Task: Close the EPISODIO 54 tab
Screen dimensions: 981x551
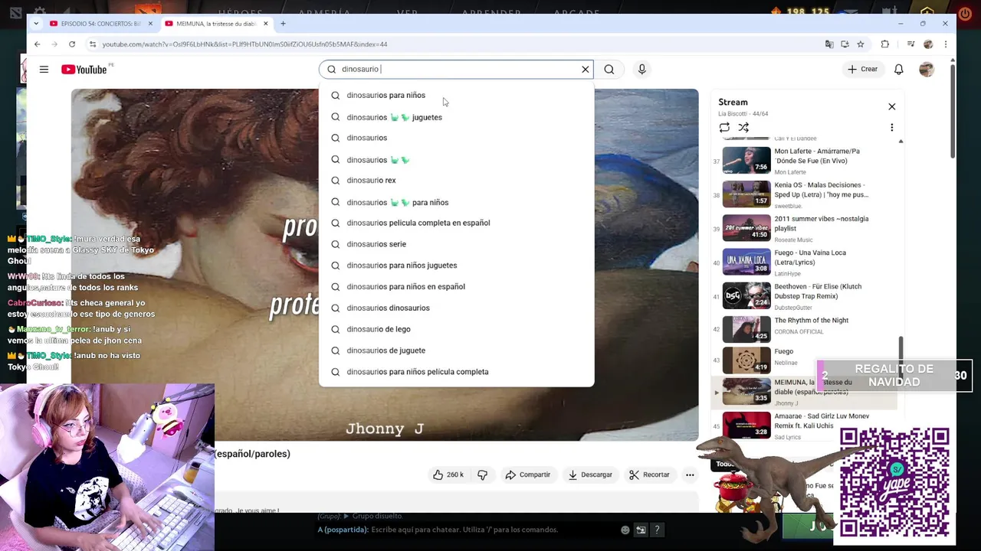Action: pos(150,24)
